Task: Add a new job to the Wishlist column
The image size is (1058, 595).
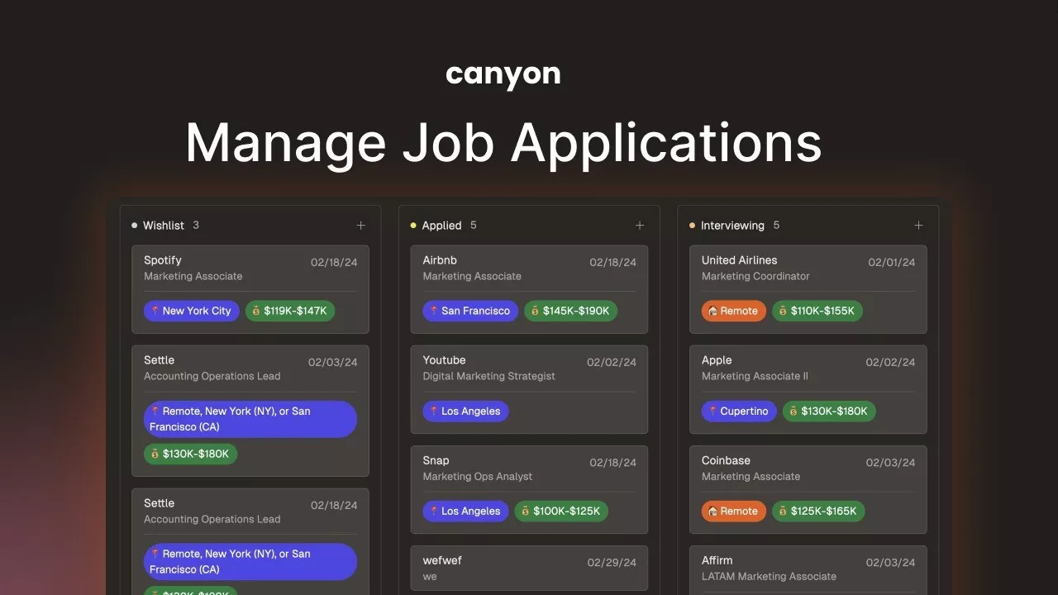Action: tap(360, 226)
